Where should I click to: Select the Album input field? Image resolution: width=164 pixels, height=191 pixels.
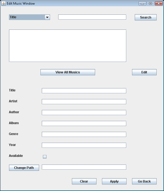point(84,124)
